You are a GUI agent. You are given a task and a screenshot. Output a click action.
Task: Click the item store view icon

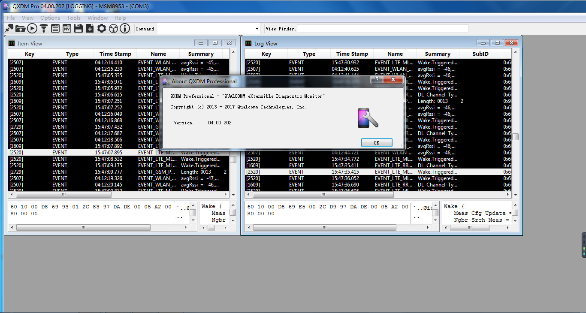click(55, 28)
